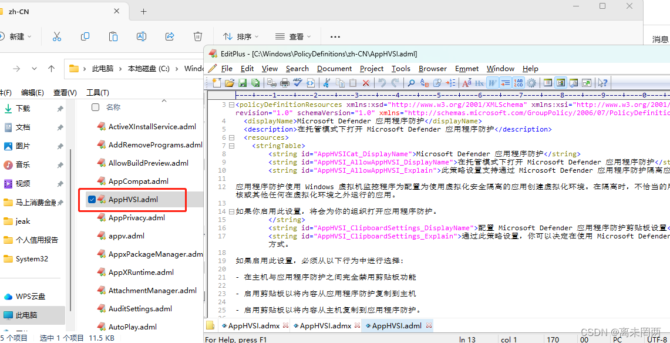Screen dimensions: 670x343
Task: Click the Save All icon in EditPlus
Action: [255, 83]
